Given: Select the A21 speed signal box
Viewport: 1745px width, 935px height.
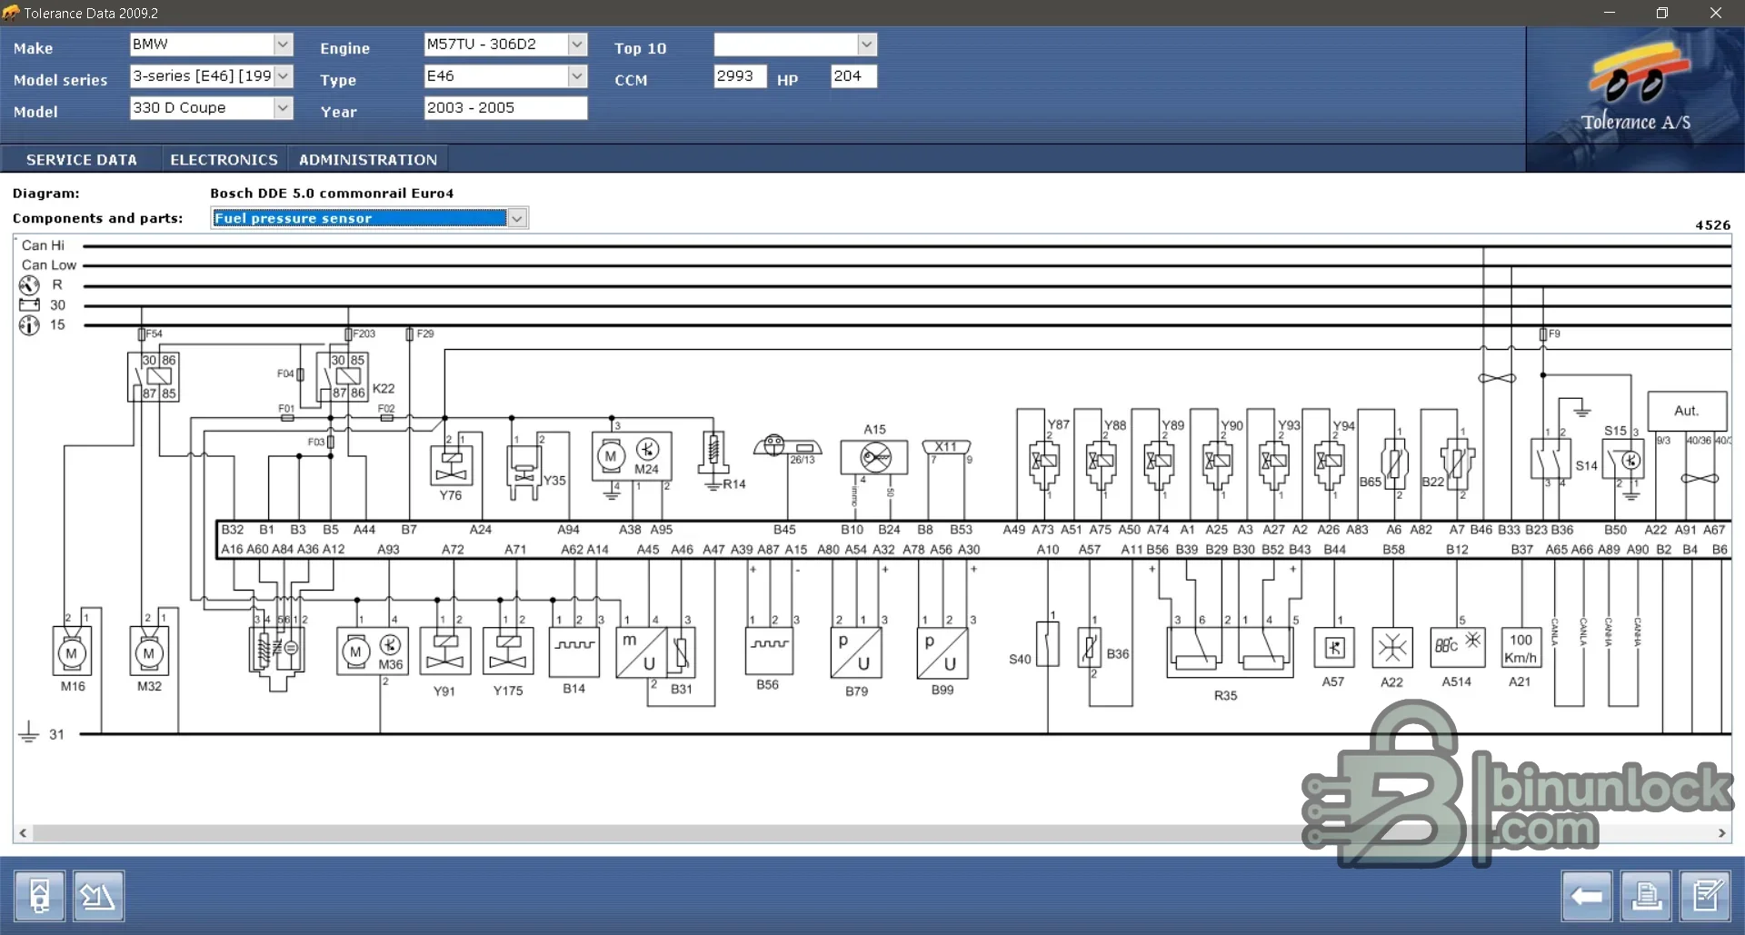Looking at the screenshot, I should pos(1521,648).
